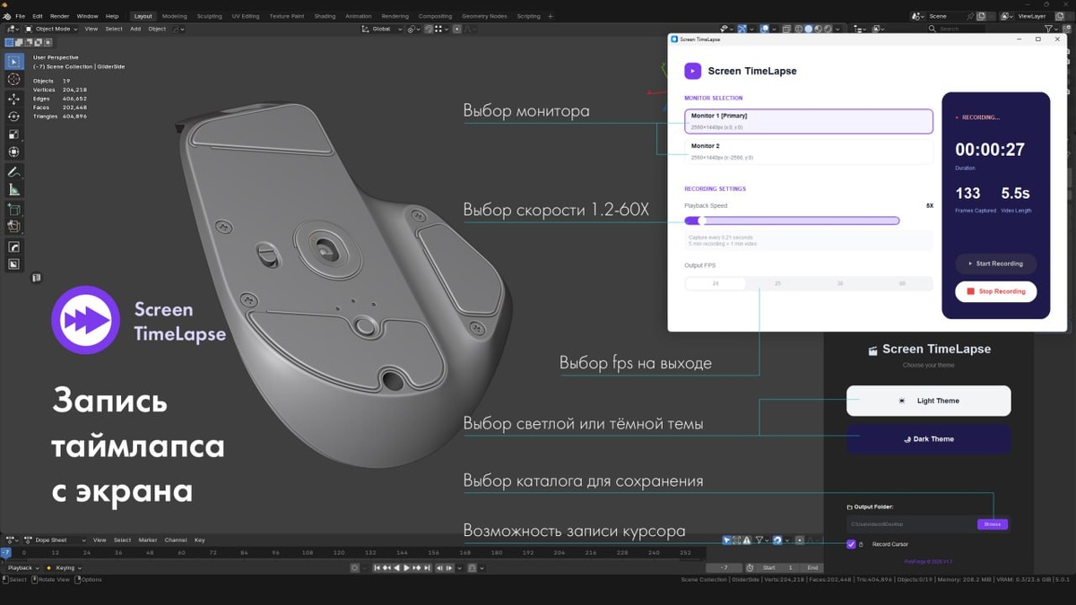This screenshot has width=1076, height=605.
Task: Switch to the Modeling workspace tab
Action: pyautogui.click(x=174, y=16)
